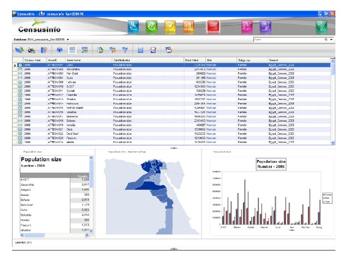This screenshot has width=347, height=260.
Task: Click the small table's scroll down arrow
Action: [x=91, y=231]
